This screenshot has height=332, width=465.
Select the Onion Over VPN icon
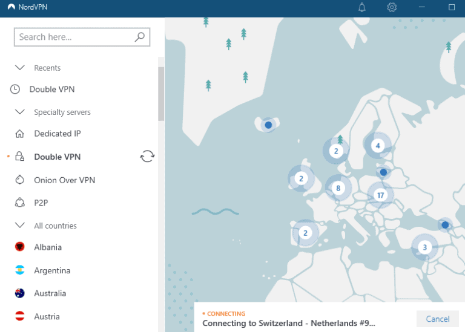(20, 180)
